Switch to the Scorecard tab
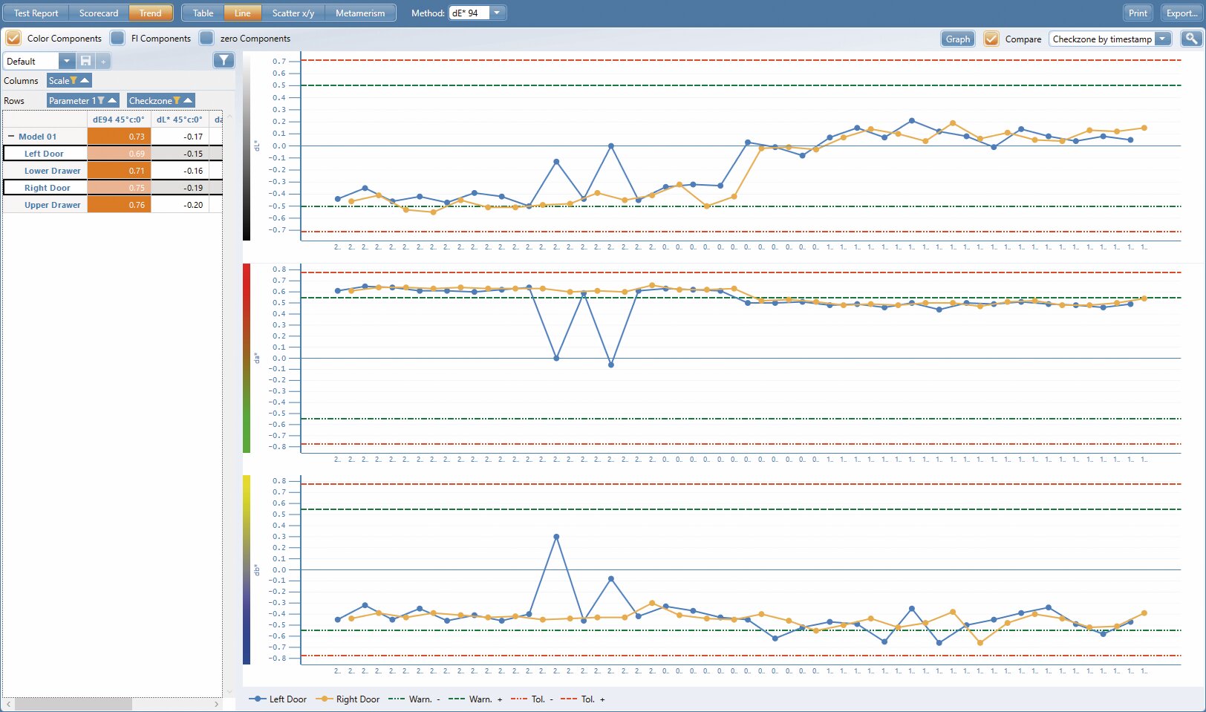This screenshot has width=1206, height=712. pos(99,13)
